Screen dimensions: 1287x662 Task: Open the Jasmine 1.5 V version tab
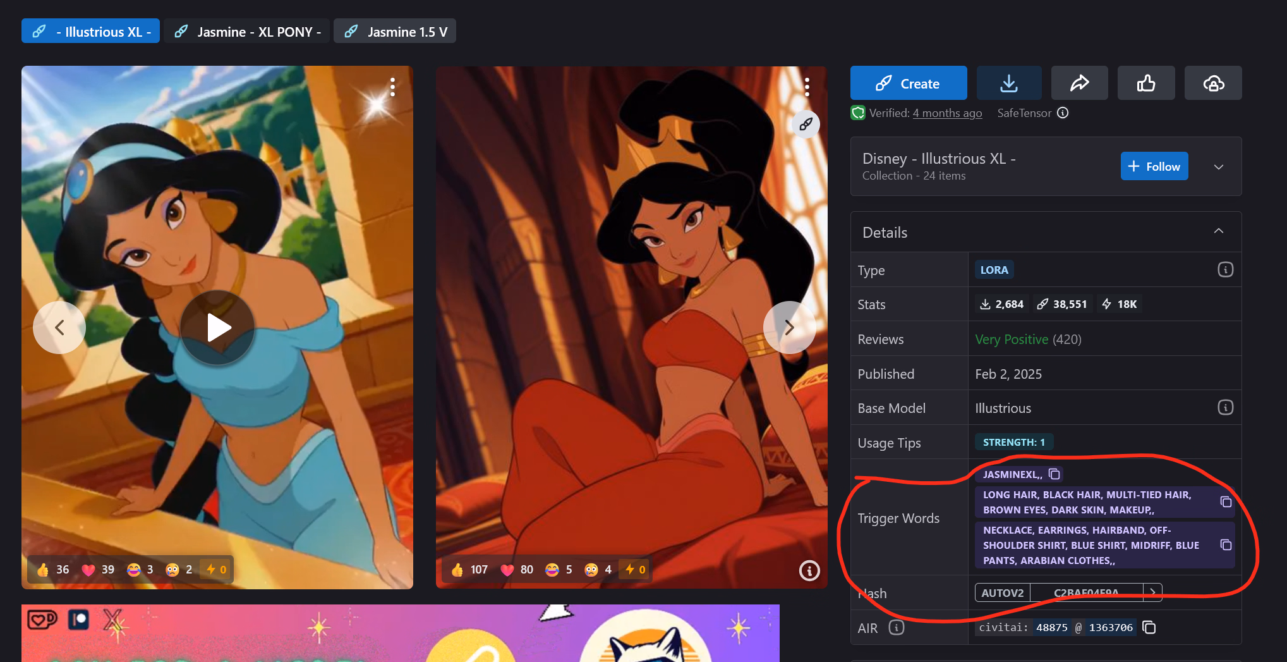click(395, 31)
